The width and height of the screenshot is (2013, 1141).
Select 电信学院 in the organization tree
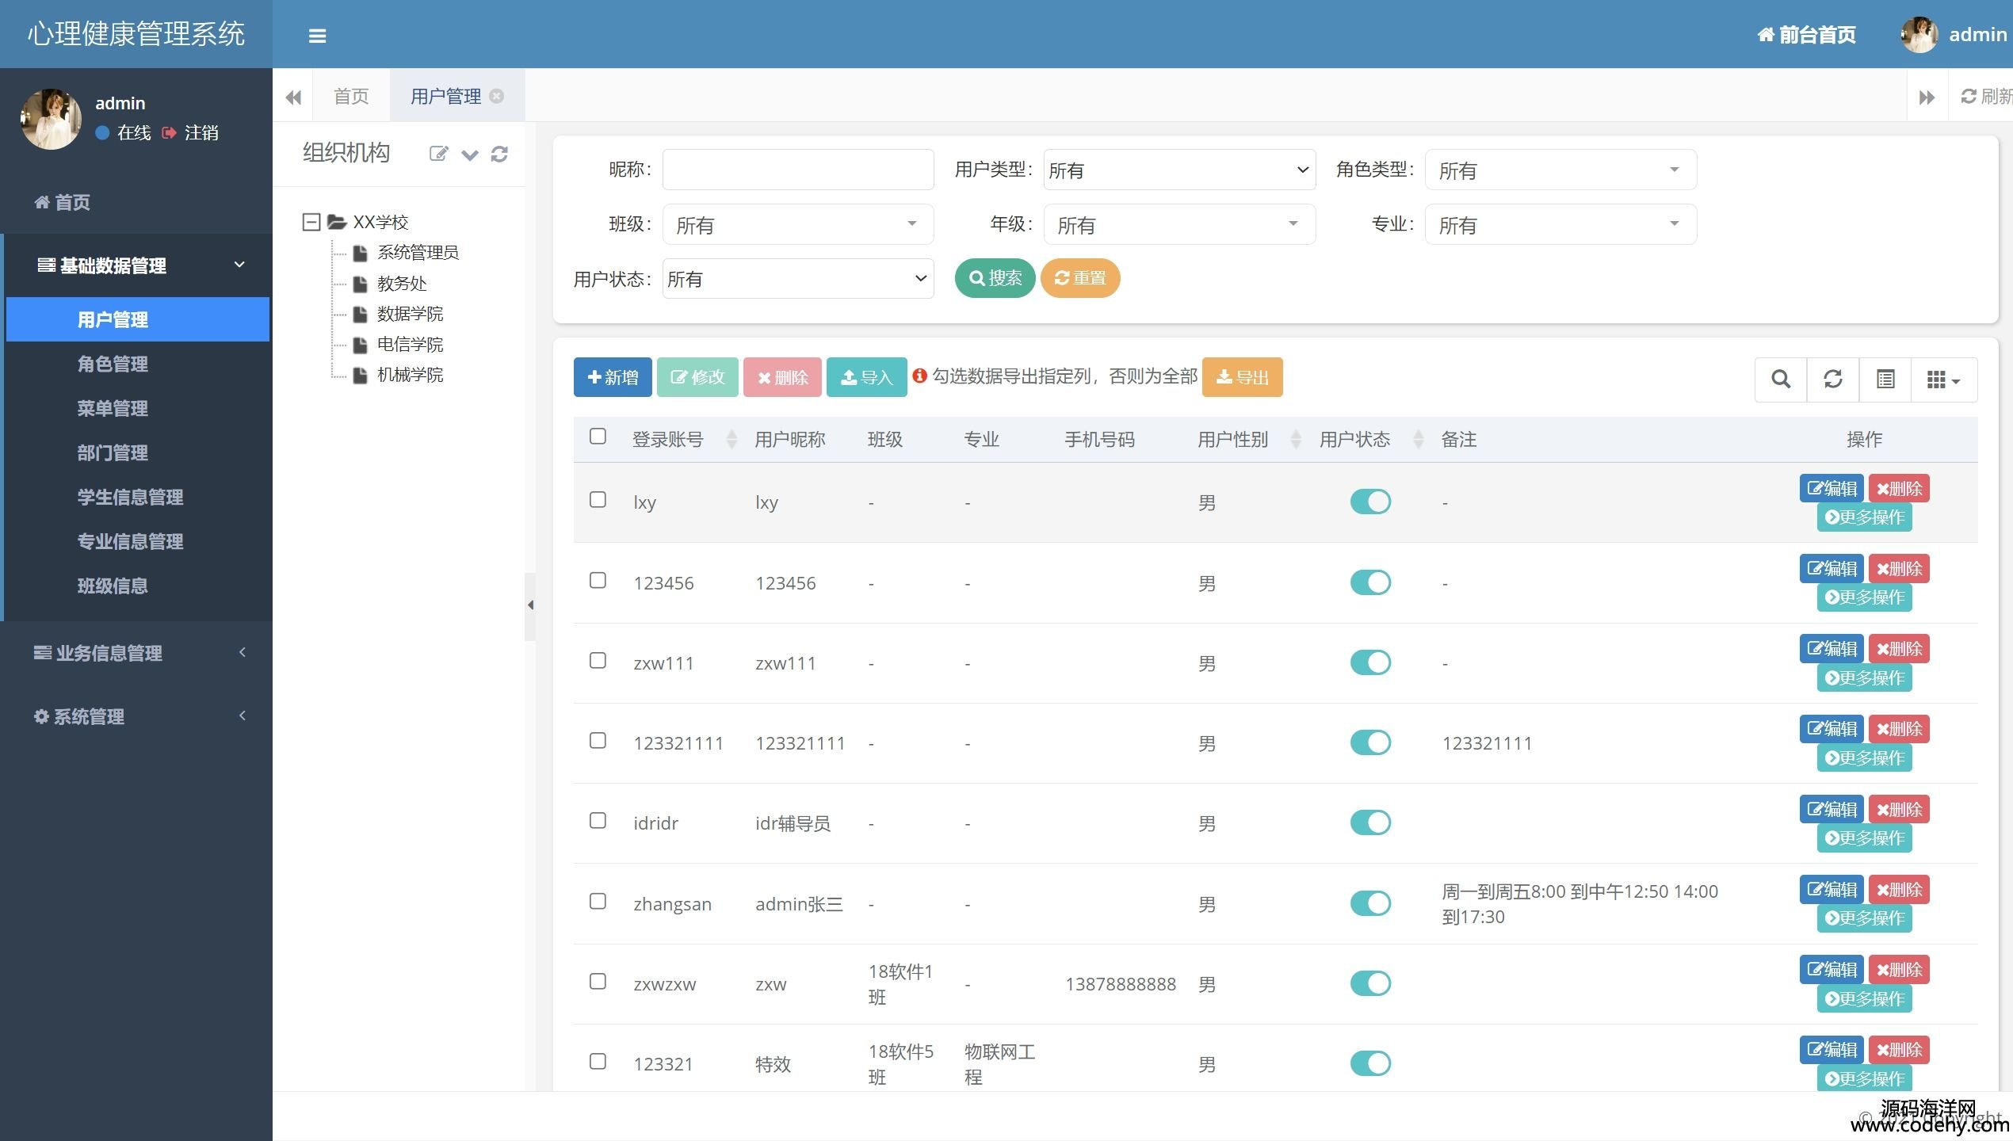(410, 345)
